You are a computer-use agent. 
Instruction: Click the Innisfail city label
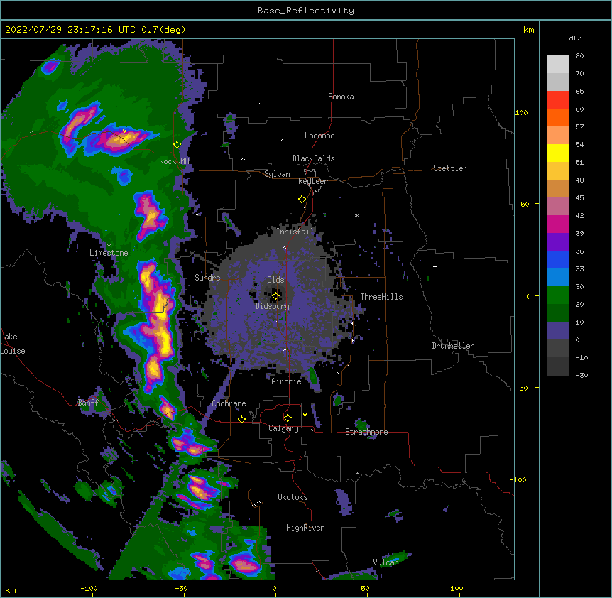(x=295, y=232)
